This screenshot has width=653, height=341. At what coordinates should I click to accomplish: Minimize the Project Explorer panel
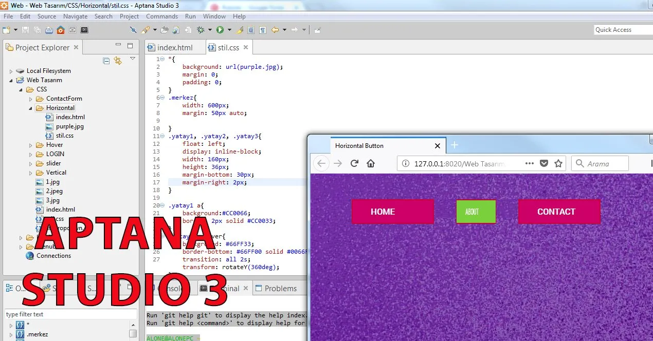[118, 45]
